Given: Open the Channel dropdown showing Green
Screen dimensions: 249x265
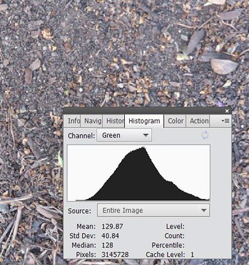Looking at the screenshot, I should (124, 135).
